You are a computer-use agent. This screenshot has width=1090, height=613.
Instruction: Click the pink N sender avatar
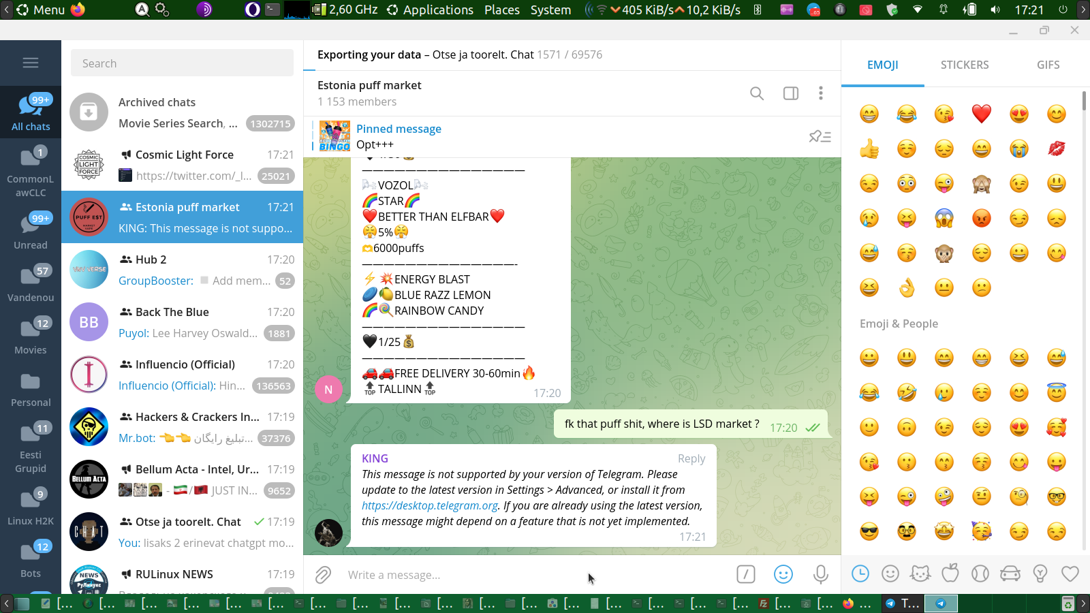pyautogui.click(x=328, y=390)
